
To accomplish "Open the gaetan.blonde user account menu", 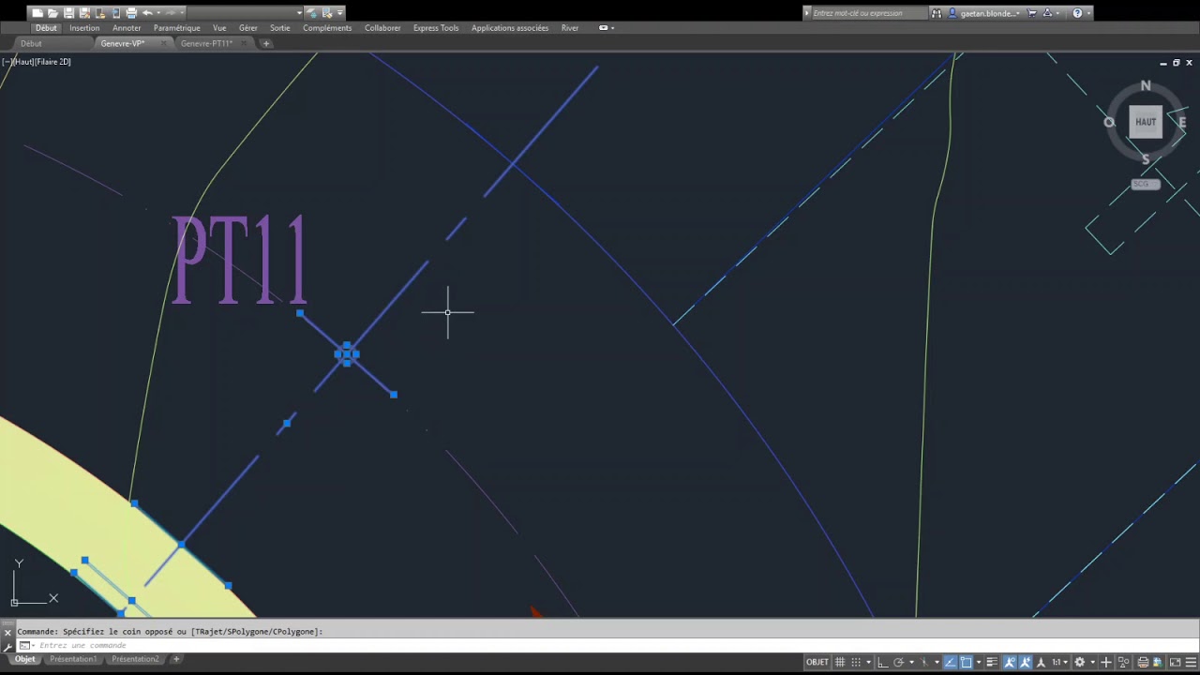I will click(x=984, y=13).
